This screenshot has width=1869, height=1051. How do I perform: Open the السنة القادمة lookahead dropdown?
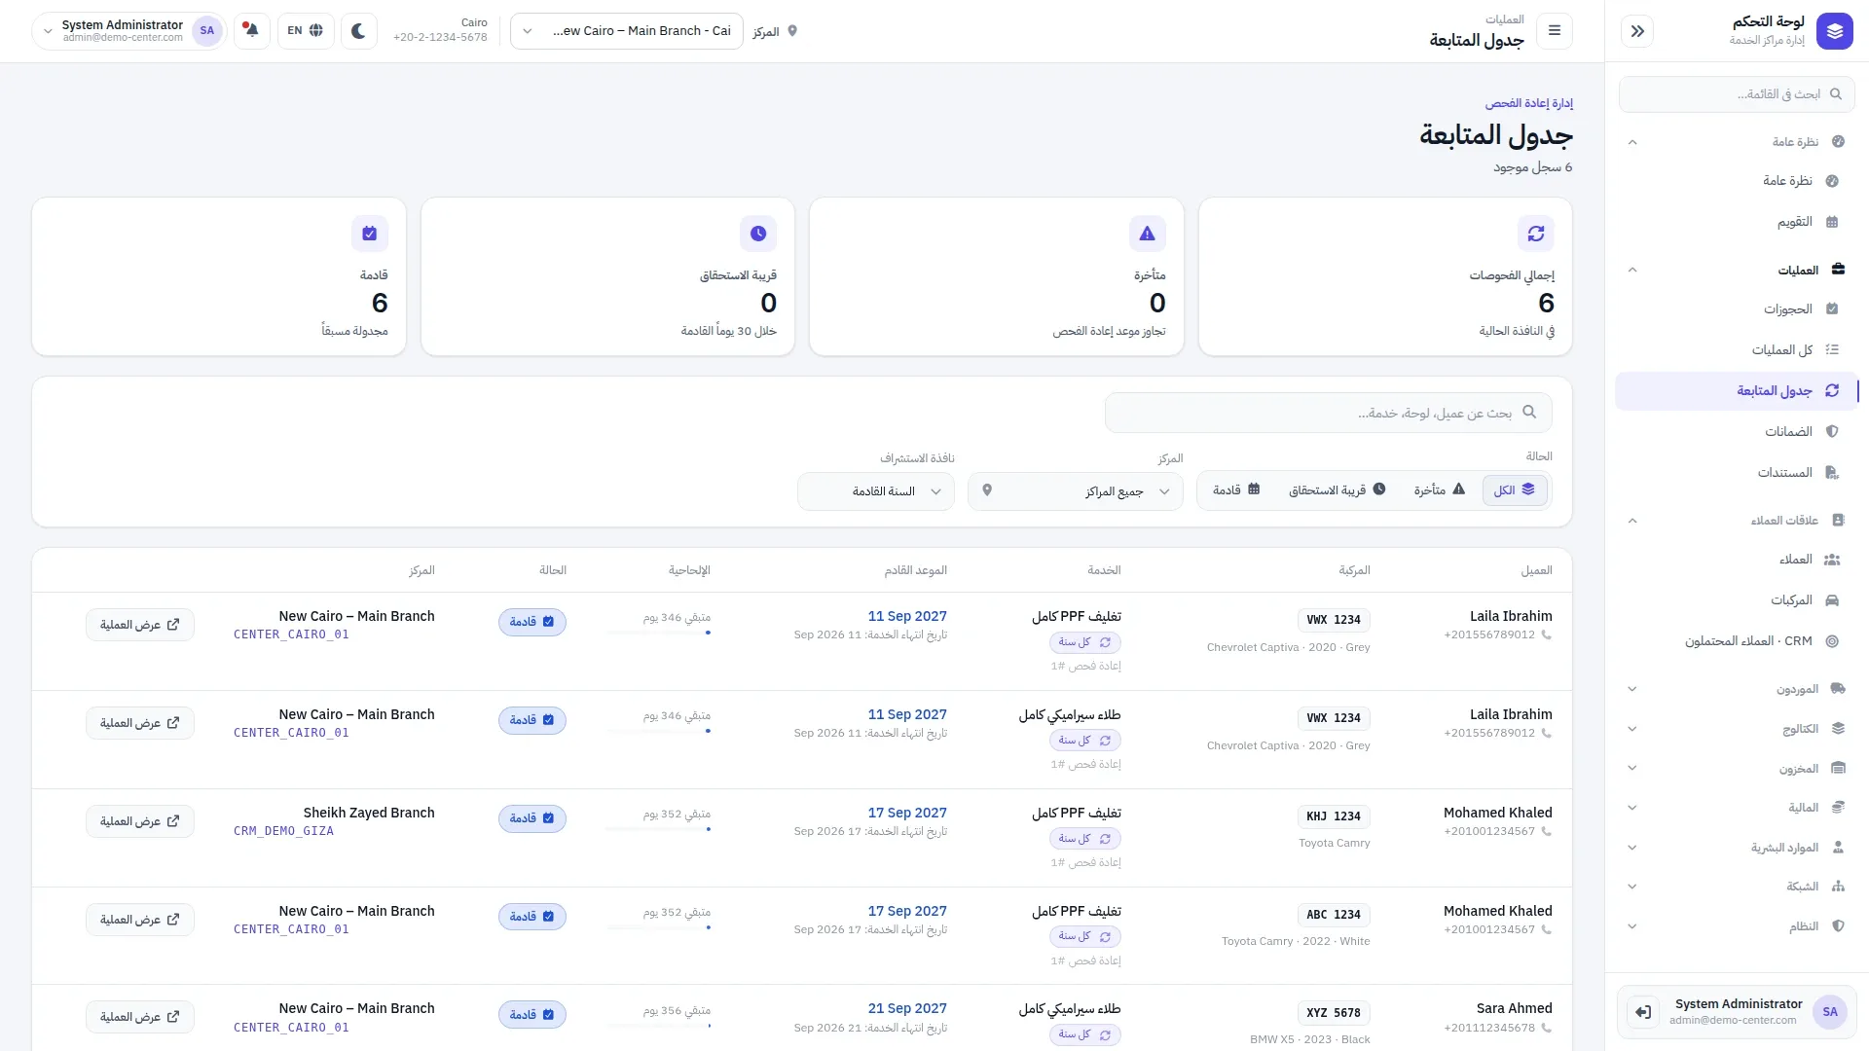(876, 491)
